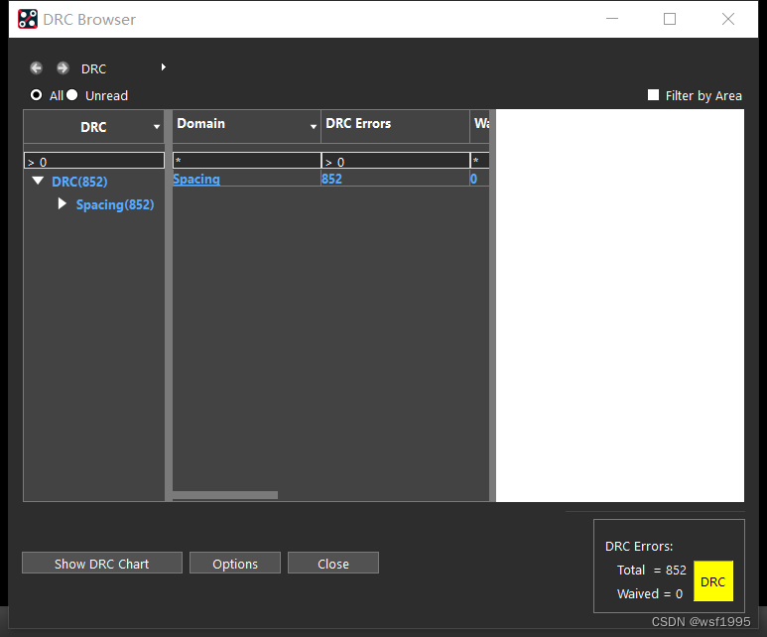Collapse the DRC(852) tree node
The height and width of the screenshot is (637, 767).
click(x=38, y=181)
